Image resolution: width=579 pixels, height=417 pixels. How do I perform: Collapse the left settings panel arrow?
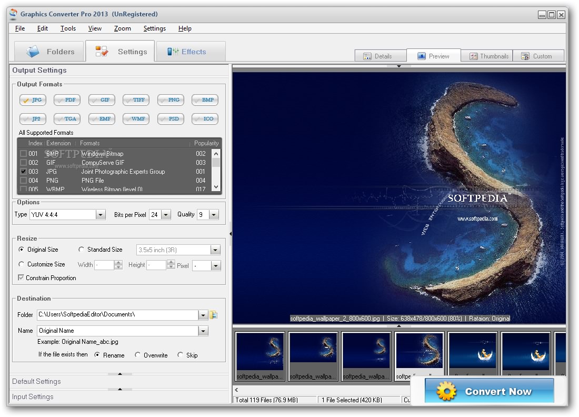tap(231, 234)
